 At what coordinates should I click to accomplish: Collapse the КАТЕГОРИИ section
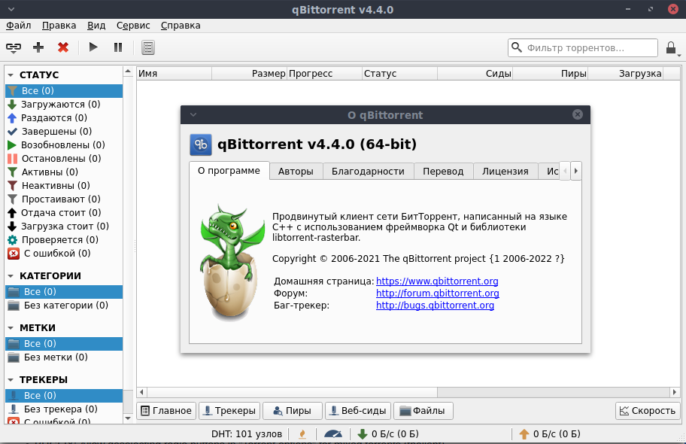11,276
